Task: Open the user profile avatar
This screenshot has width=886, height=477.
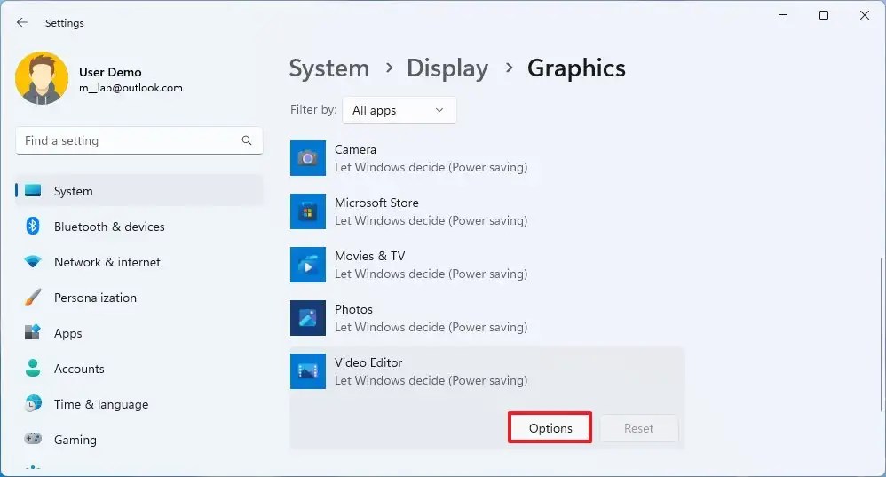Action: tap(42, 78)
